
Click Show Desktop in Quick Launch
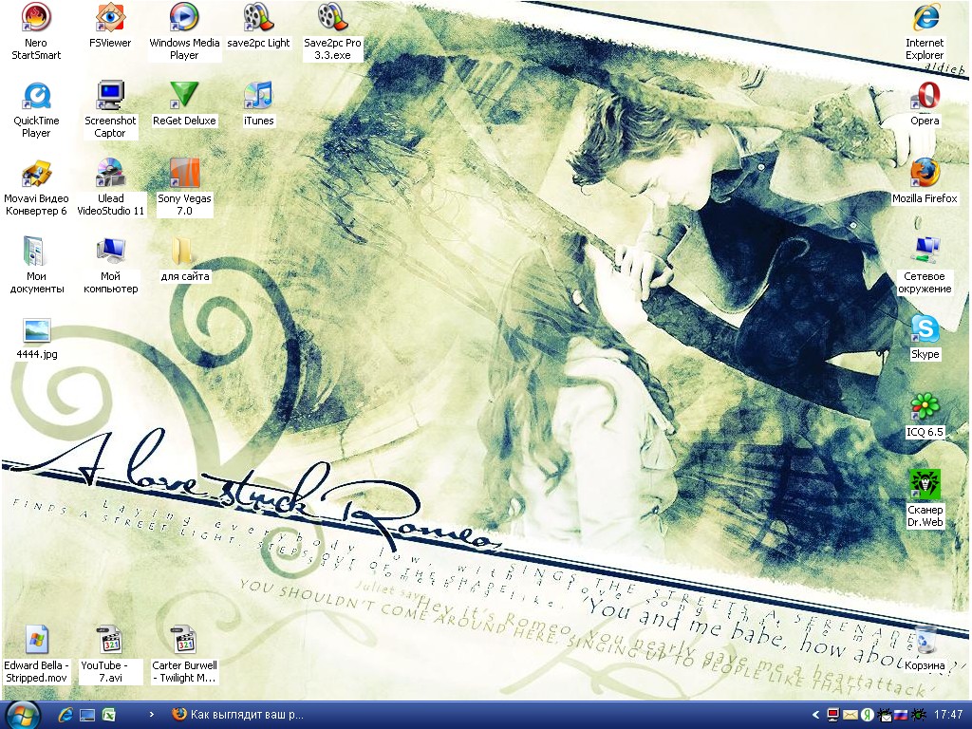[x=87, y=715]
